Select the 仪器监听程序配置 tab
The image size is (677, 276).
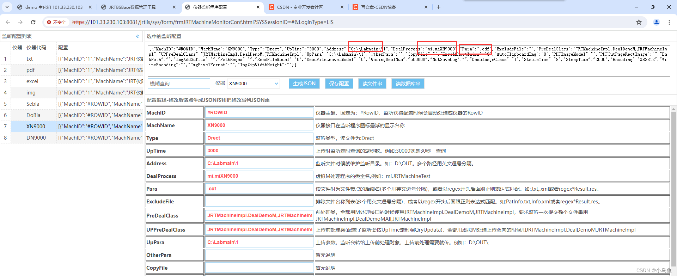pyautogui.click(x=210, y=7)
